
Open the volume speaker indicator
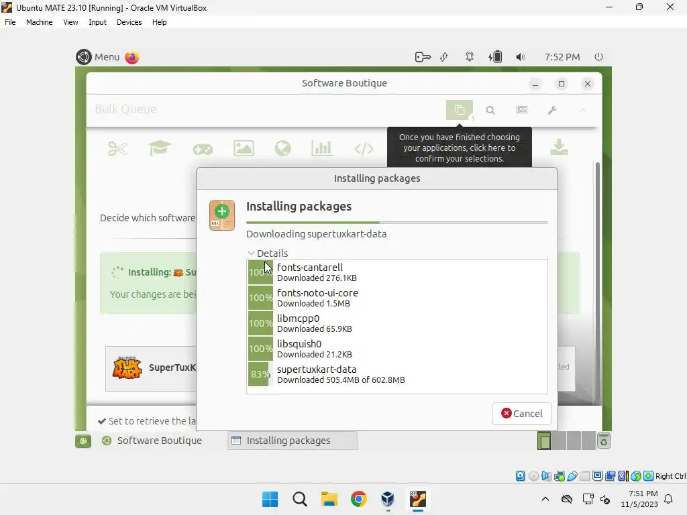click(x=520, y=57)
